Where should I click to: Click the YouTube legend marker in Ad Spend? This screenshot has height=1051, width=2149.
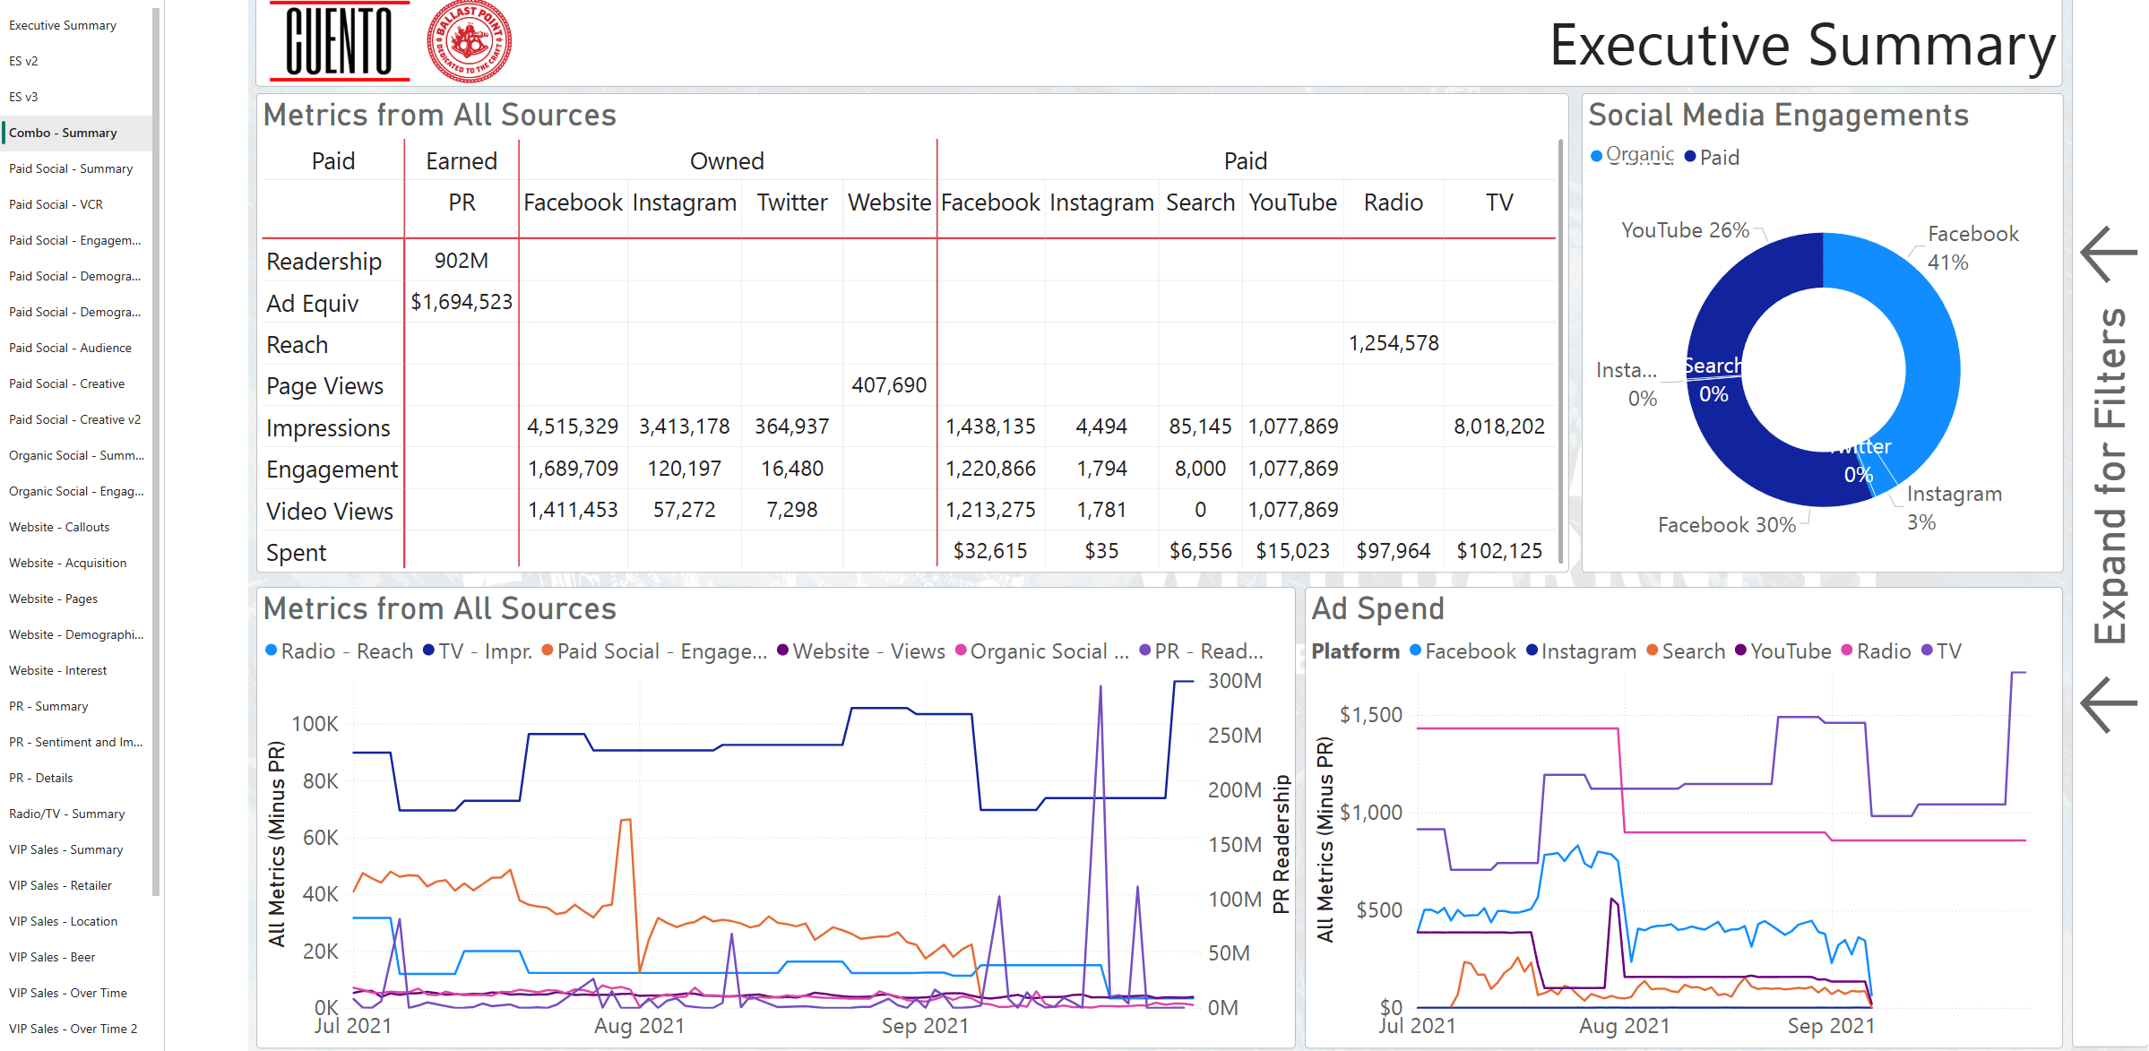pos(1741,651)
